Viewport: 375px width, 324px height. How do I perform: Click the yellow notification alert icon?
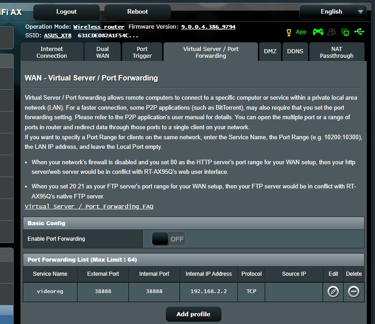(289, 32)
